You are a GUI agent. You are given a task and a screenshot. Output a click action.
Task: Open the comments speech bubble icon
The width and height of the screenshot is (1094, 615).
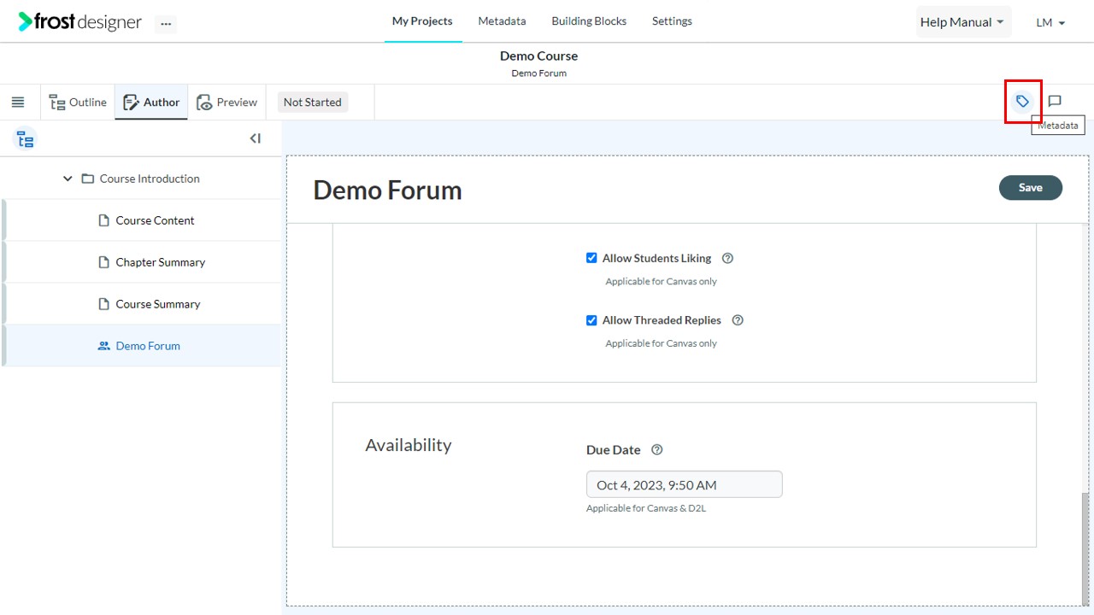(x=1055, y=102)
